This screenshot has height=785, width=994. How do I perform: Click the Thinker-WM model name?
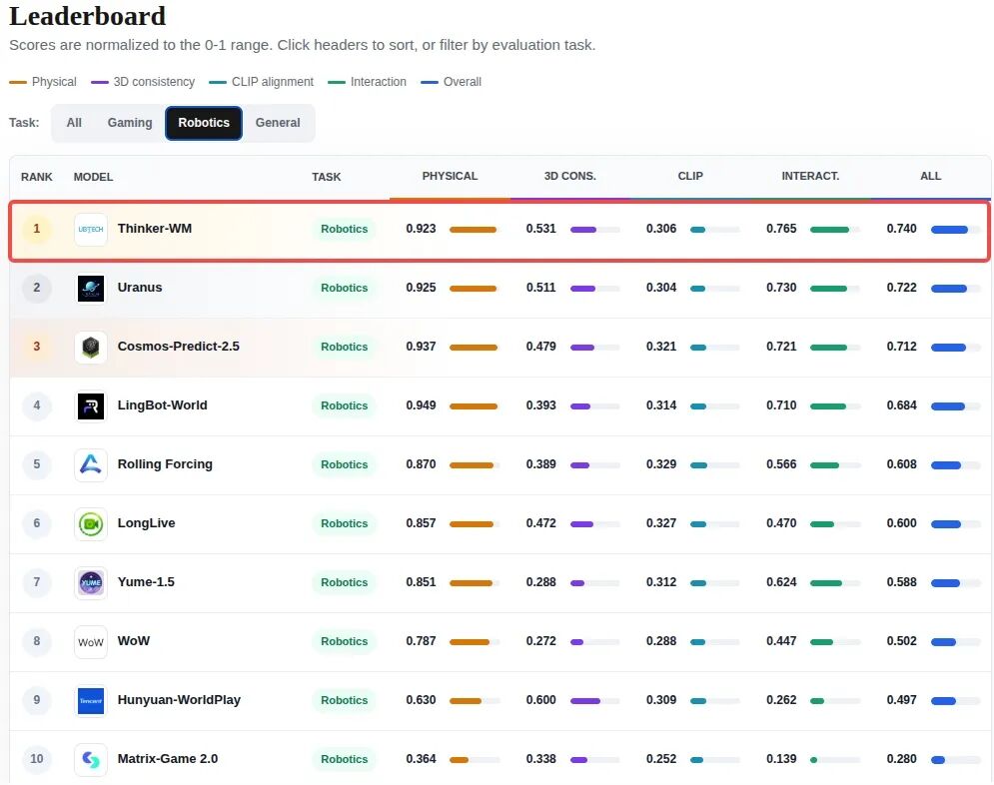click(x=155, y=228)
